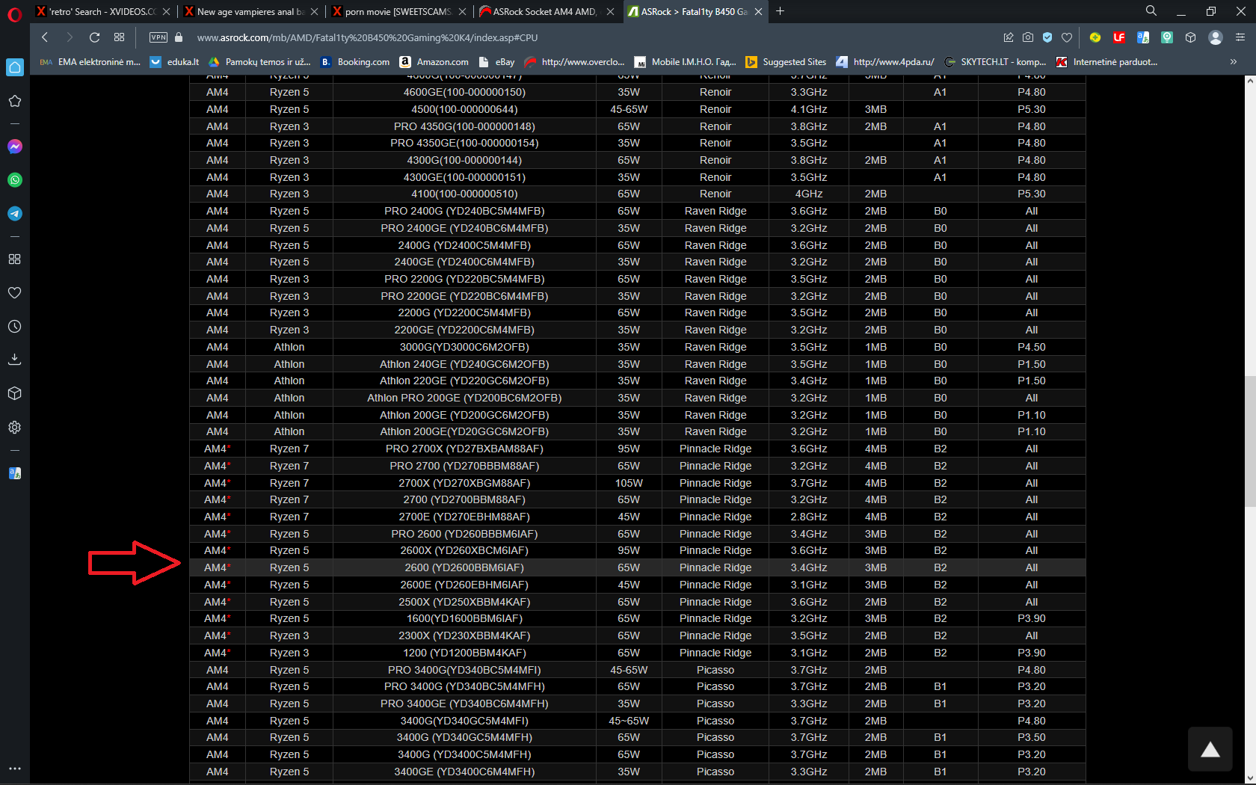The image size is (1256, 785).
Task: Take a snapshot with the camera icon
Action: point(1028,37)
